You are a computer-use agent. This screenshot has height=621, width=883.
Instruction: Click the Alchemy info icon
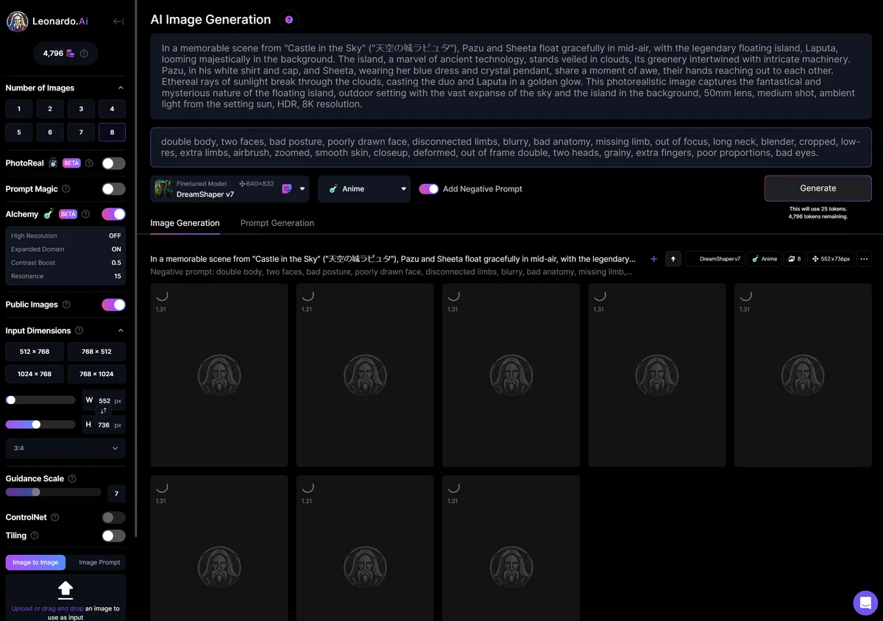coord(85,214)
